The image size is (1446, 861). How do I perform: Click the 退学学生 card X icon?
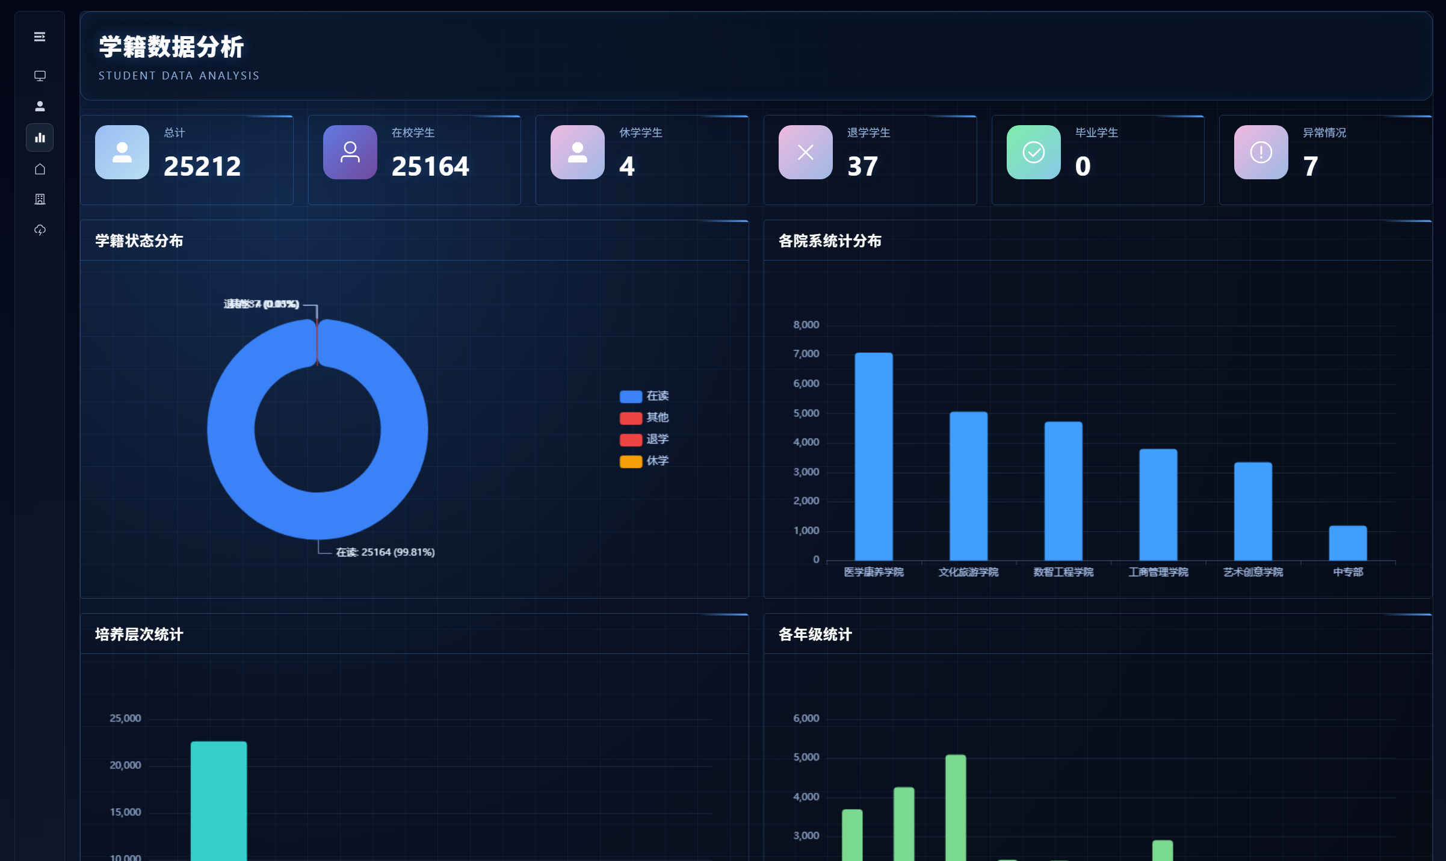click(806, 152)
